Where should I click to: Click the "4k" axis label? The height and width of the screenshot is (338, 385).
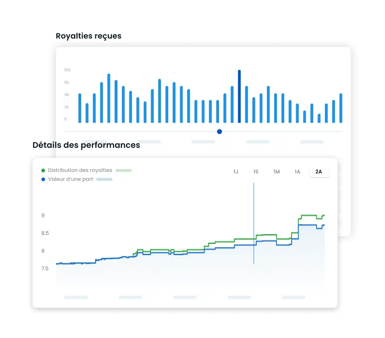click(67, 95)
